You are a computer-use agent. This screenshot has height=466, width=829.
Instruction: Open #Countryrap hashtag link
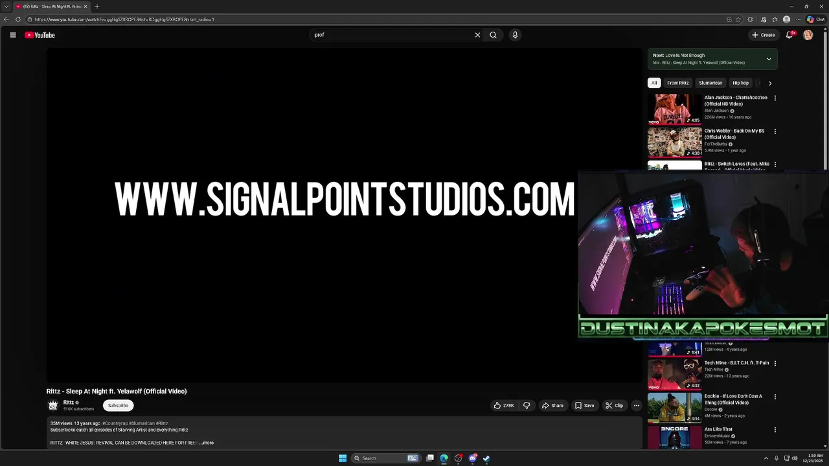pos(115,423)
